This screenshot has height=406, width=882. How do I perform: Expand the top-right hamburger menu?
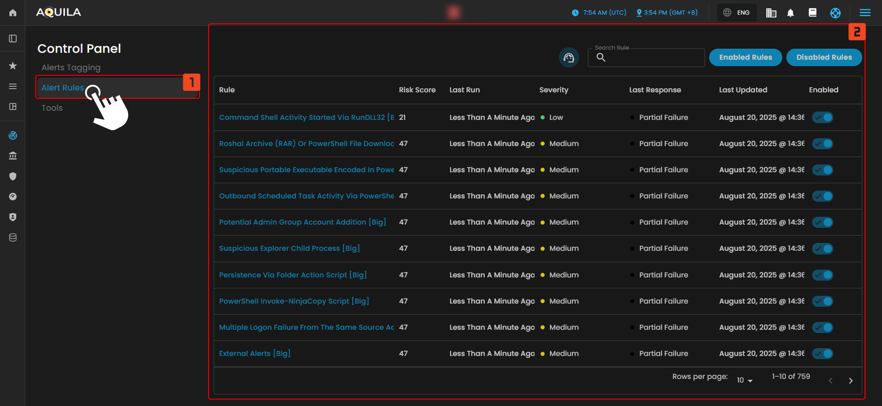(865, 13)
